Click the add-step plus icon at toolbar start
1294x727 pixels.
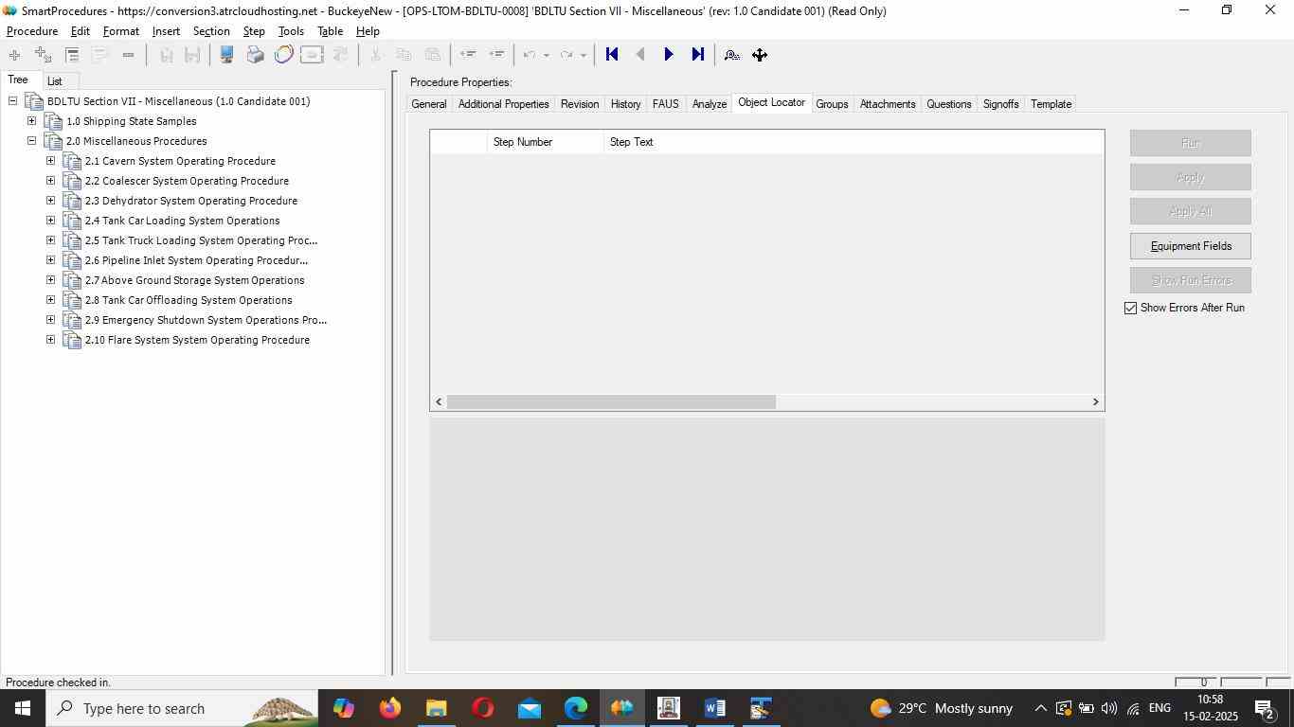click(x=14, y=55)
